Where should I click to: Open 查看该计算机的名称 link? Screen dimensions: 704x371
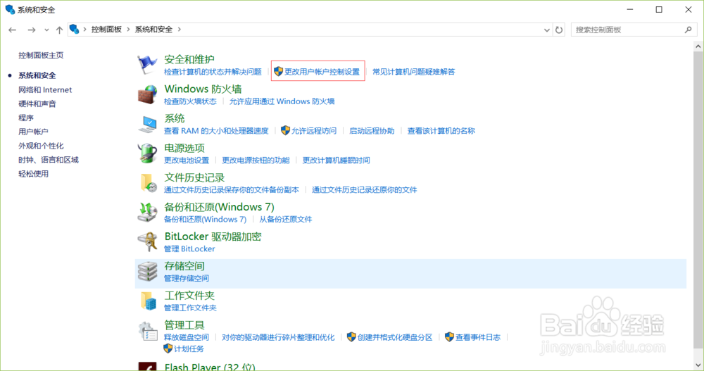(441, 131)
